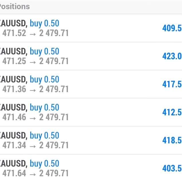Viewport: 182px width, 182px height.
Task: Click buy 0.50 on the 423.0 profit position
Action: tap(44, 52)
